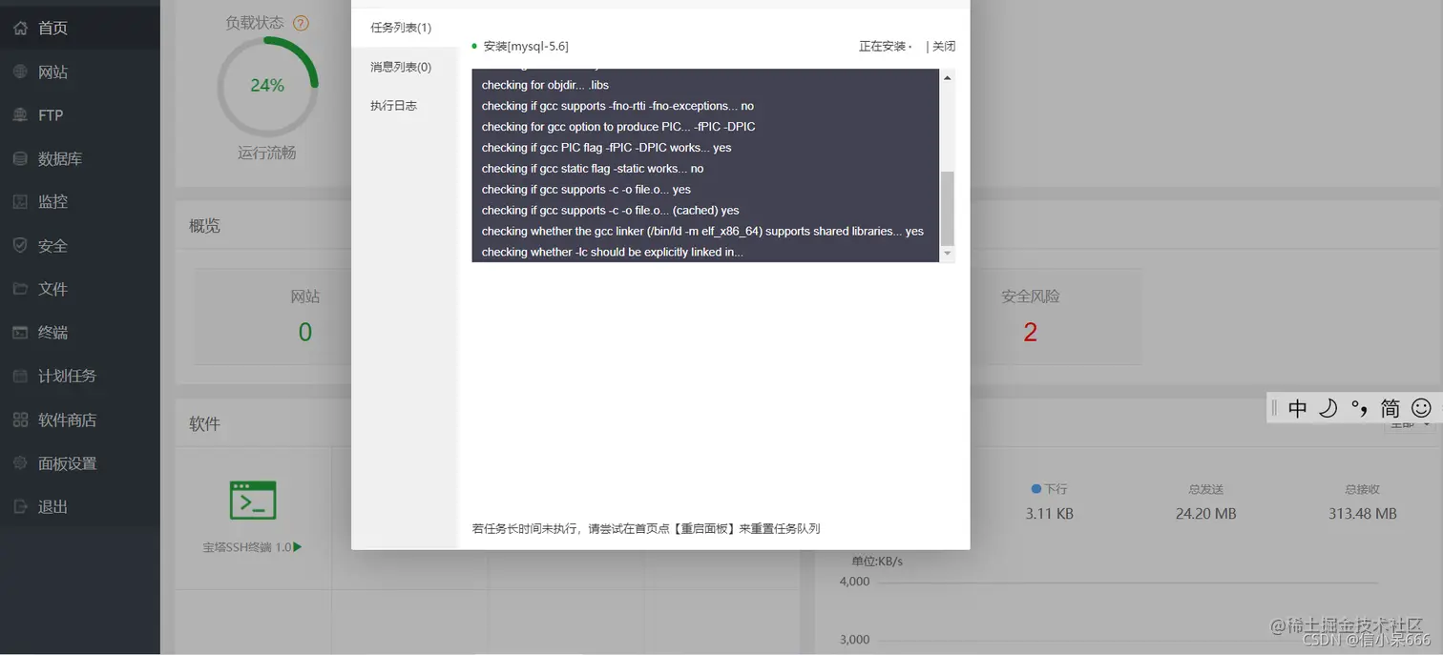
Task: Toggle IME 简 simplified/traditional mode
Action: click(x=1391, y=408)
